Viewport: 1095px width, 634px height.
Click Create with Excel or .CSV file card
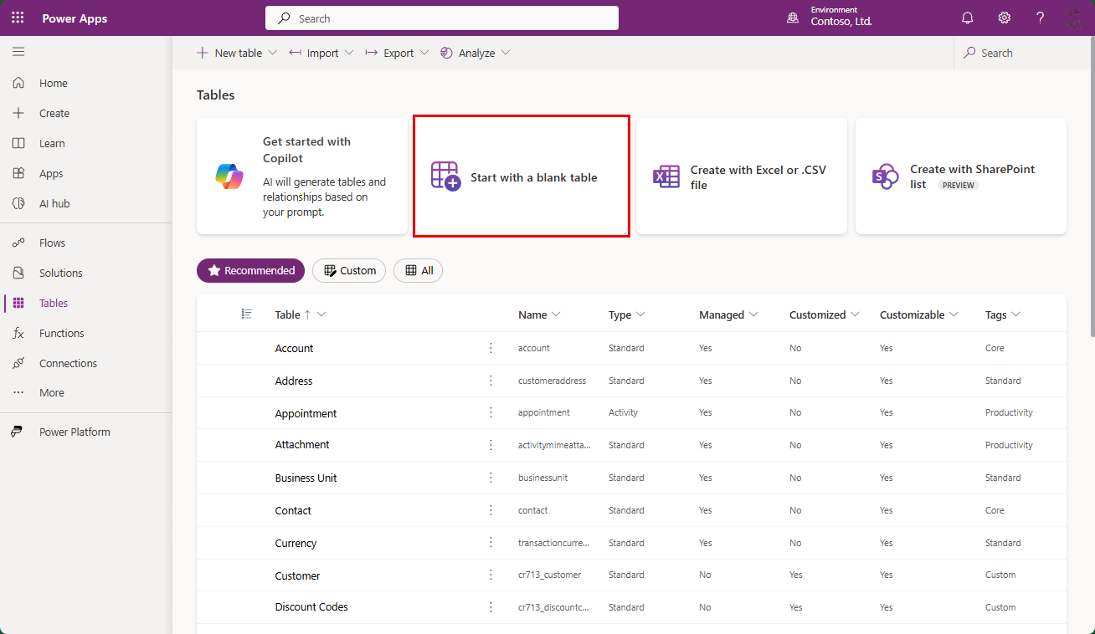coord(742,176)
